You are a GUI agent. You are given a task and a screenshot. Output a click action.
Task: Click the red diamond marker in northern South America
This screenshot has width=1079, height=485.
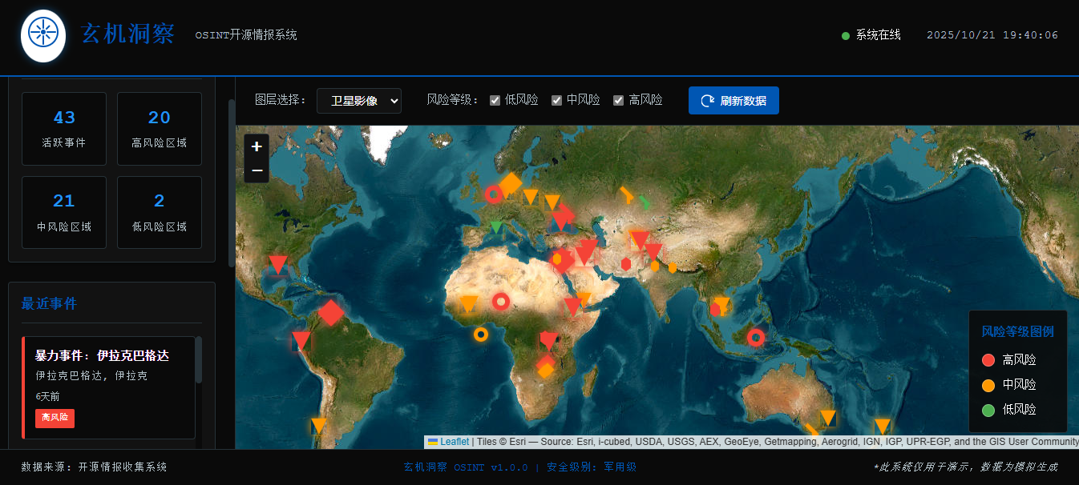[330, 312]
